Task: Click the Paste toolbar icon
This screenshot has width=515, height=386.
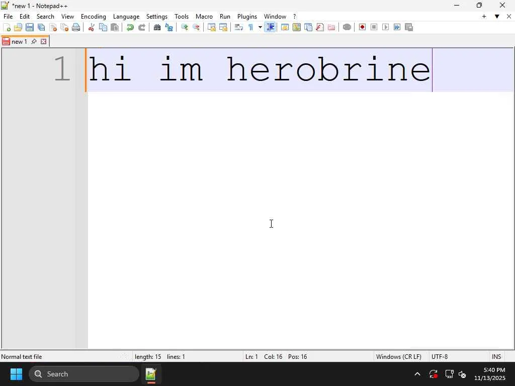Action: 115,27
